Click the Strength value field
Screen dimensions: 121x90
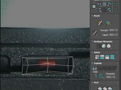pos(113,30)
